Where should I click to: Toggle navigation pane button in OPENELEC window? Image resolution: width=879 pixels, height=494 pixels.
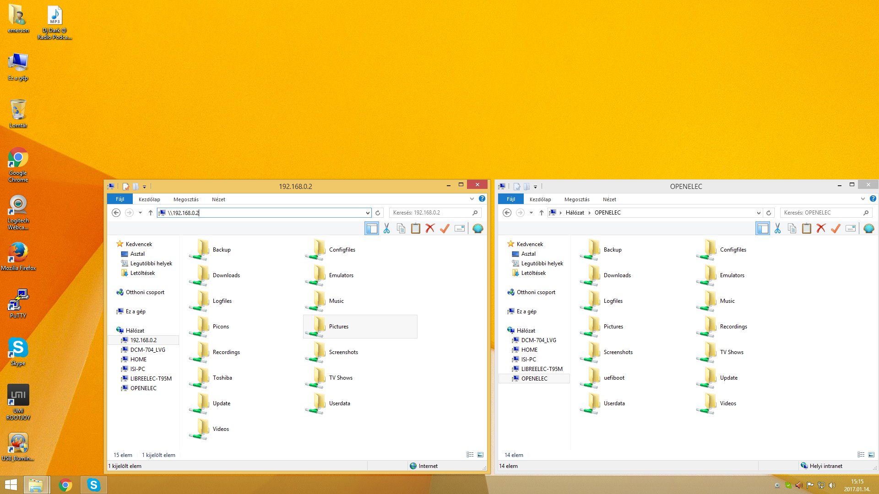(762, 228)
